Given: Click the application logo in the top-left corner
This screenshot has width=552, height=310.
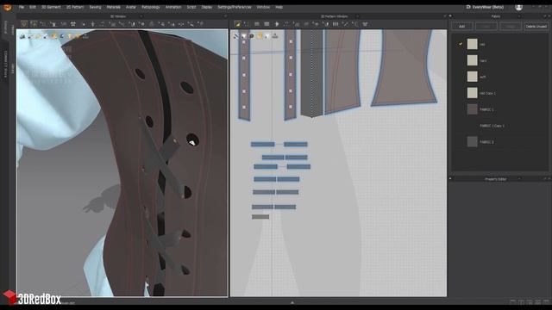Looking at the screenshot, I should coord(7,7).
